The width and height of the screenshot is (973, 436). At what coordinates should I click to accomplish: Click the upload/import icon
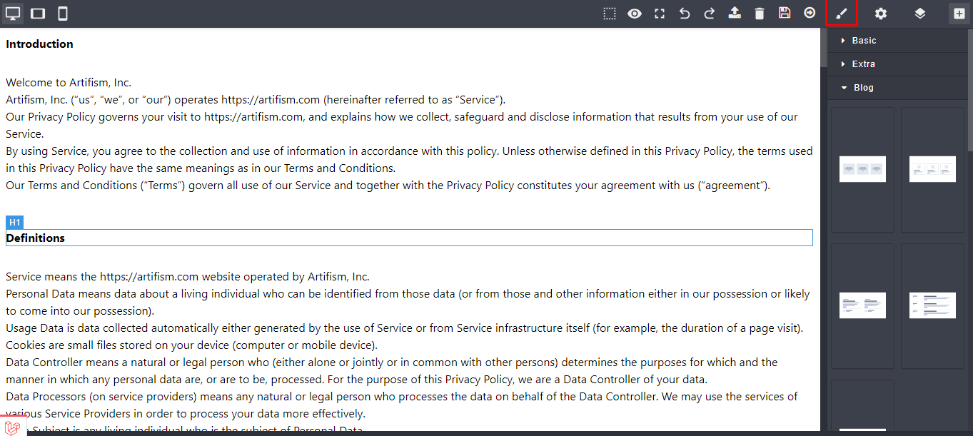click(x=735, y=14)
